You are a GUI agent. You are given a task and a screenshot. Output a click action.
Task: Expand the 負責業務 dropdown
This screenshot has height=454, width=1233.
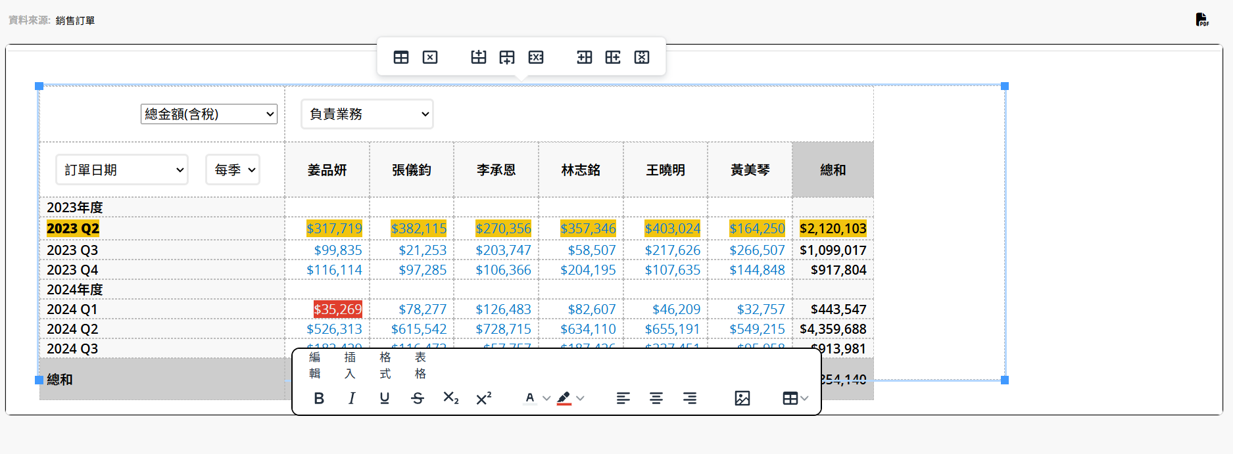tap(367, 114)
